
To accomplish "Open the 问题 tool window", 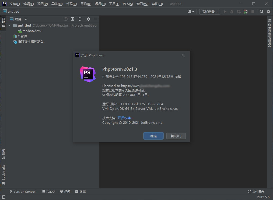I will 65,191.
